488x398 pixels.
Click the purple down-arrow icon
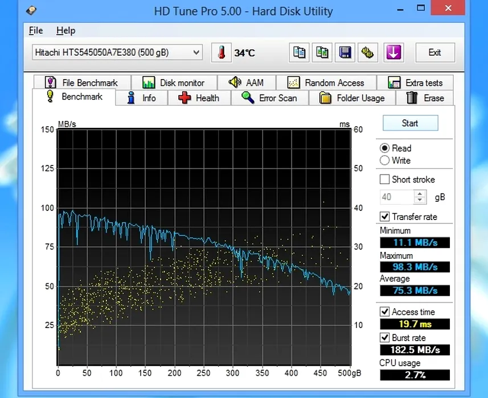coord(393,53)
